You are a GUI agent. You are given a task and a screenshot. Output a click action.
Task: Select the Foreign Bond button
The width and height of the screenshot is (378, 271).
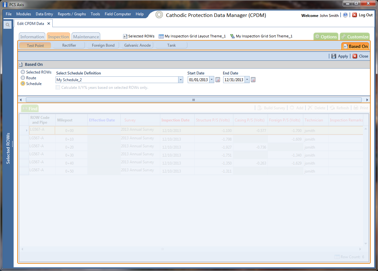coord(103,45)
